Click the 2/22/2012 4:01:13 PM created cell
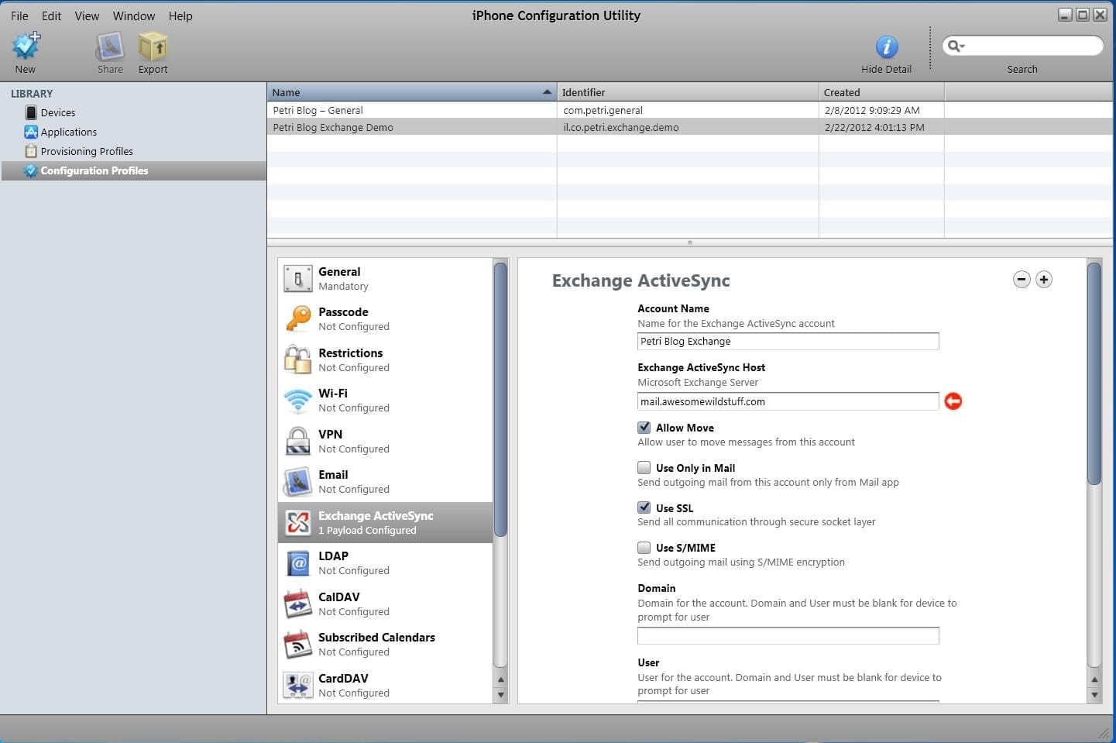This screenshot has width=1116, height=743. point(874,127)
